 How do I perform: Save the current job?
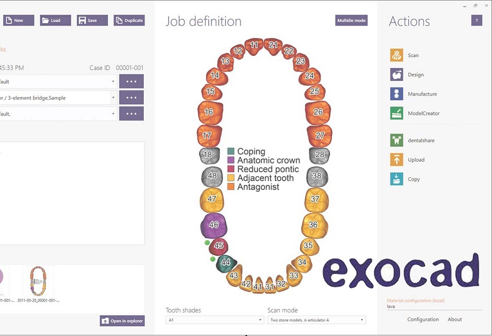tap(92, 20)
